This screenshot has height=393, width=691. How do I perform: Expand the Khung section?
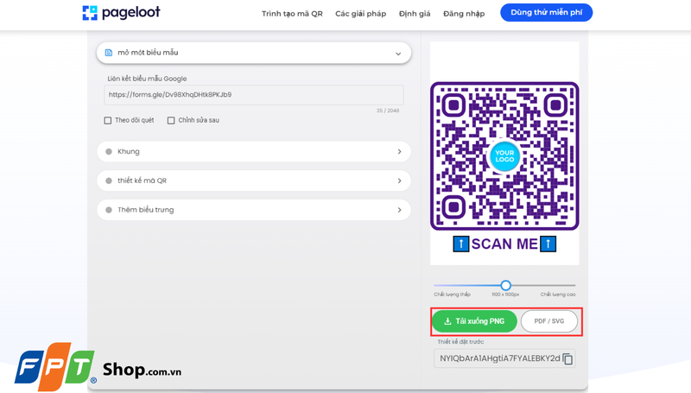click(x=254, y=151)
